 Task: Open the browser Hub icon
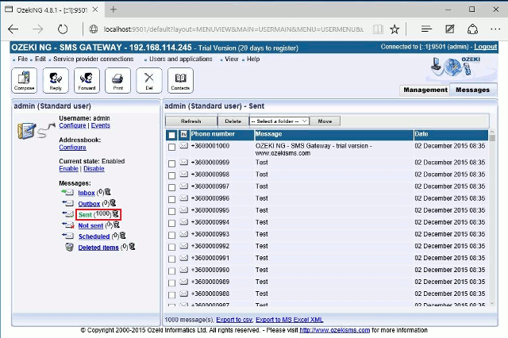426,29
